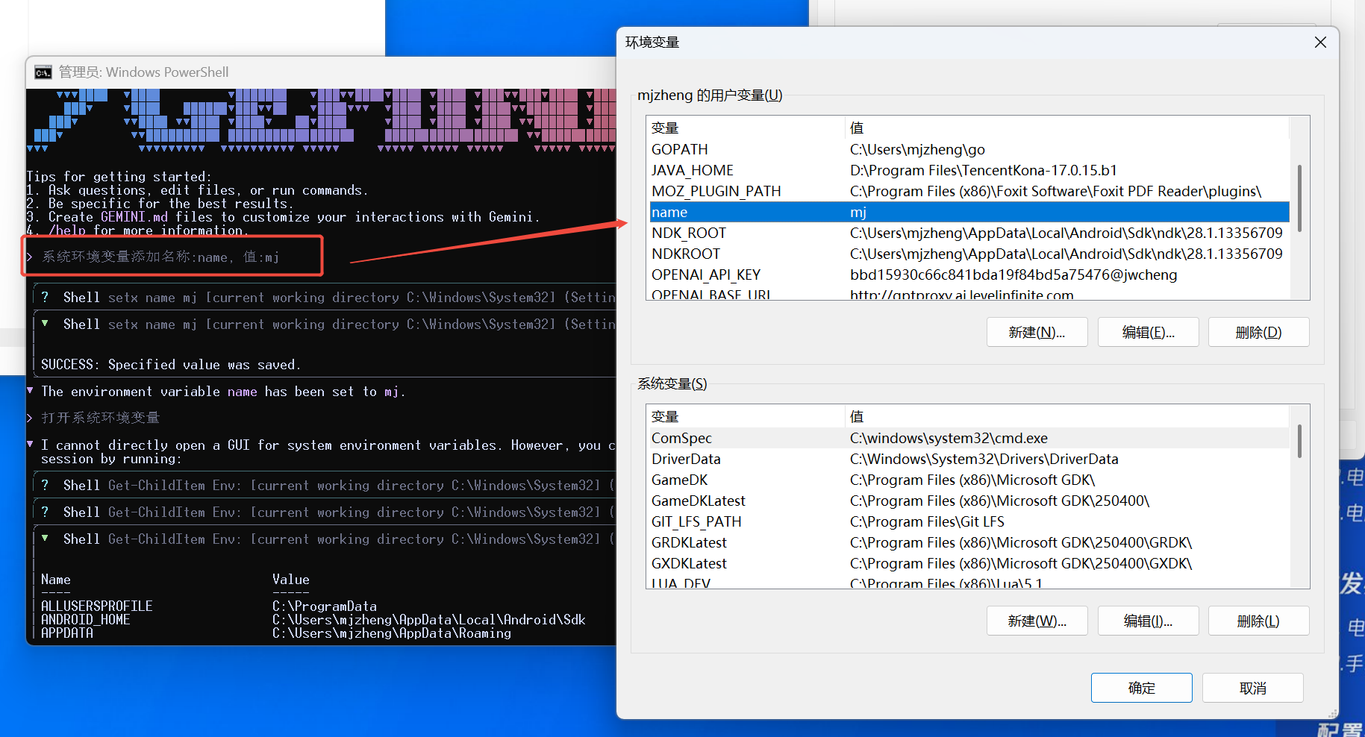Cancel dialog with 取消 button

1252,688
